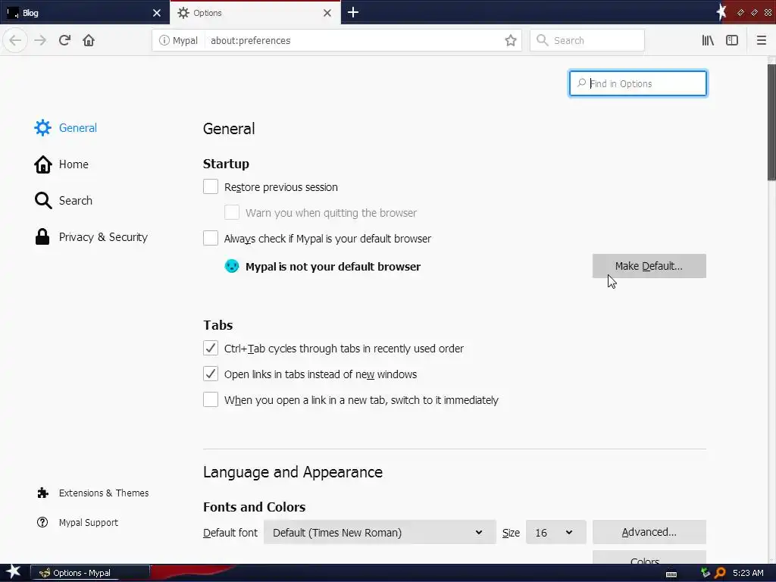The width and height of the screenshot is (776, 582).
Task: Click the 5:23 AM clock
Action: pos(748,573)
